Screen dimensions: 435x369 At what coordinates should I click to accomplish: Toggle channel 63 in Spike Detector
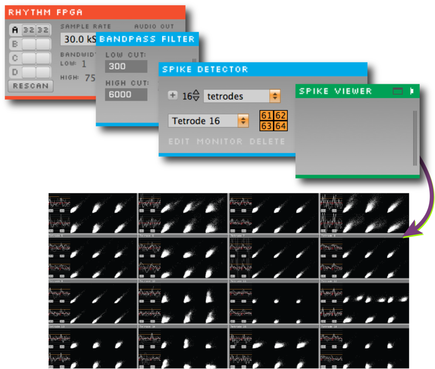266,126
